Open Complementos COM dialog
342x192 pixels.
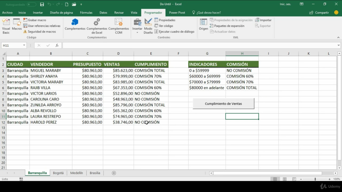pyautogui.click(x=119, y=26)
